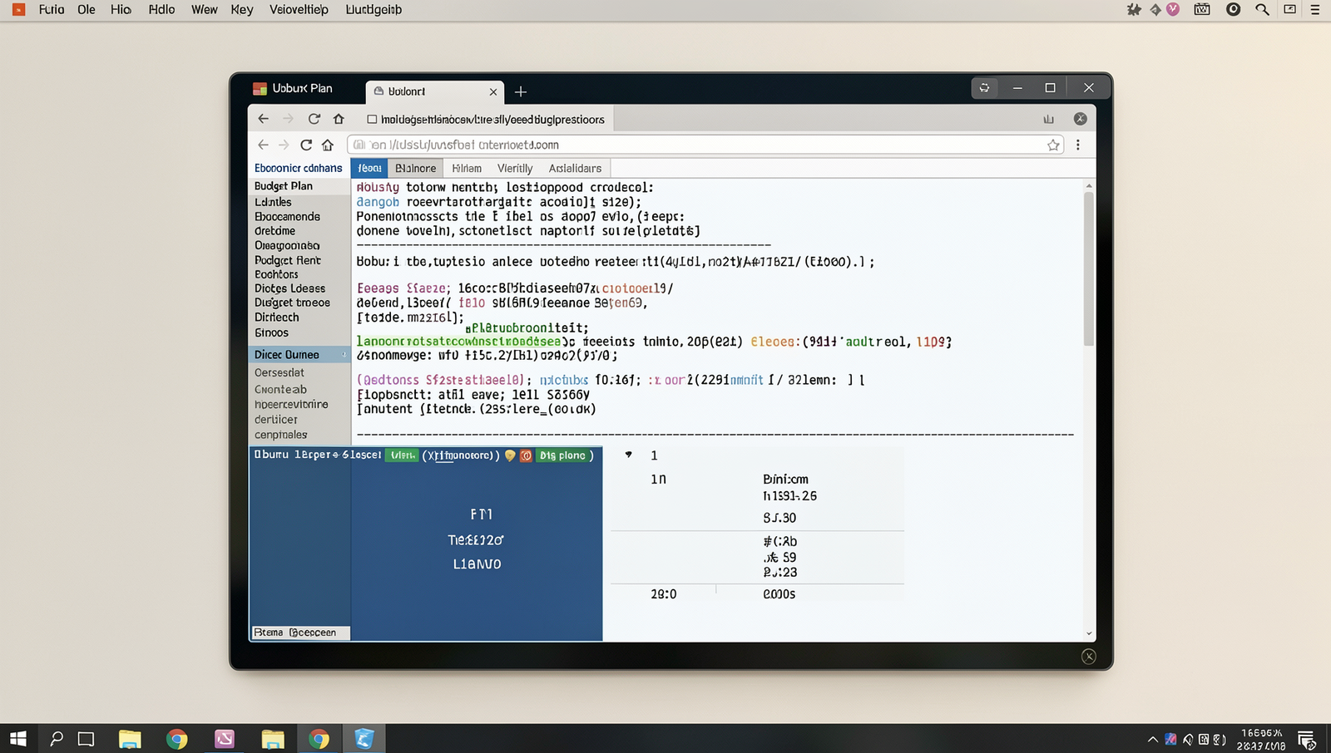Open the Key menu in menu bar
The height and width of the screenshot is (753, 1331).
[x=242, y=10]
